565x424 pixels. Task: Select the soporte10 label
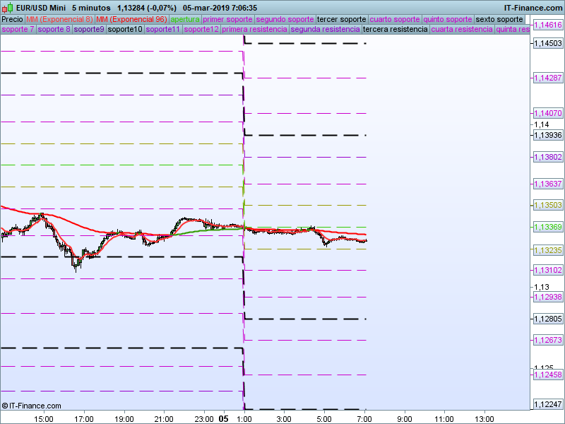(x=126, y=29)
